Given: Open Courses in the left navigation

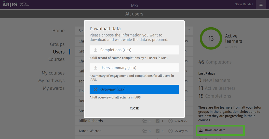Looking at the screenshot, I should 57,59.
